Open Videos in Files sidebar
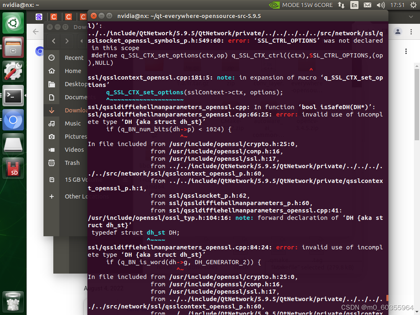This screenshot has height=315, width=420. click(74, 150)
